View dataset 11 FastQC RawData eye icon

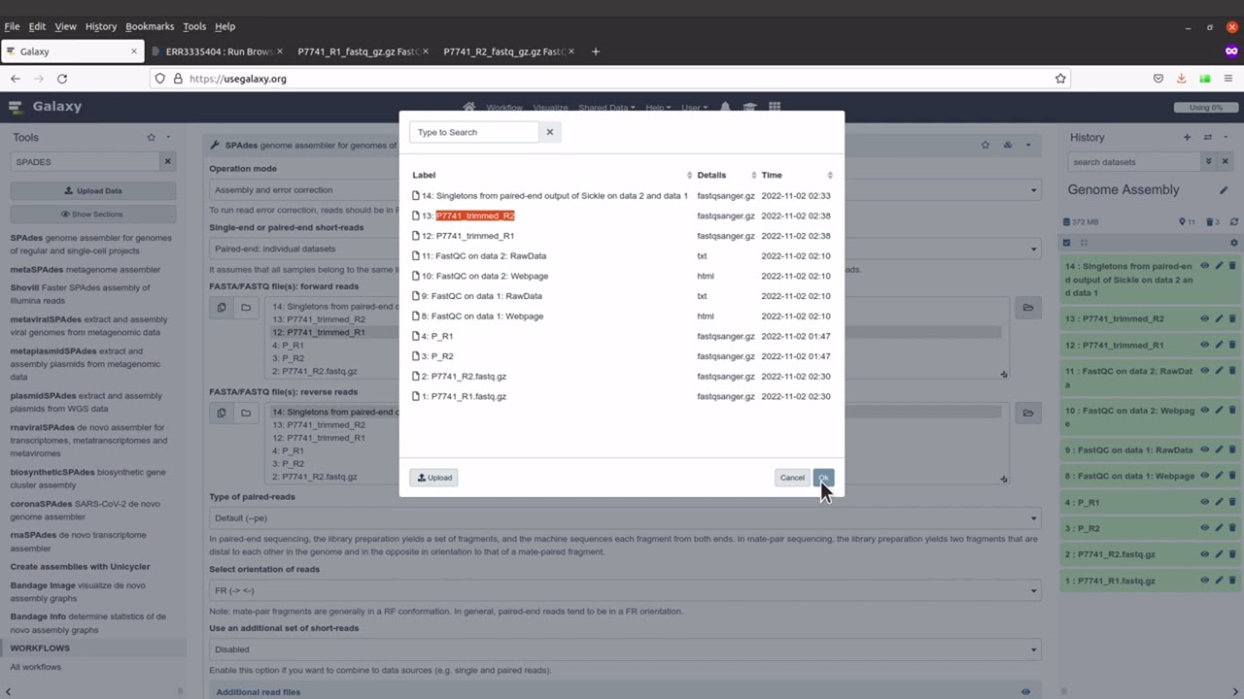1205,371
